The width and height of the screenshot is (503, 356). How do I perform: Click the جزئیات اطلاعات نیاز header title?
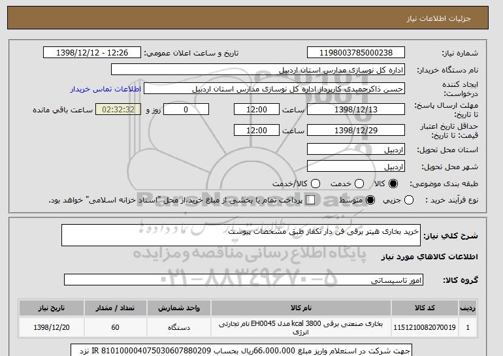click(438, 18)
